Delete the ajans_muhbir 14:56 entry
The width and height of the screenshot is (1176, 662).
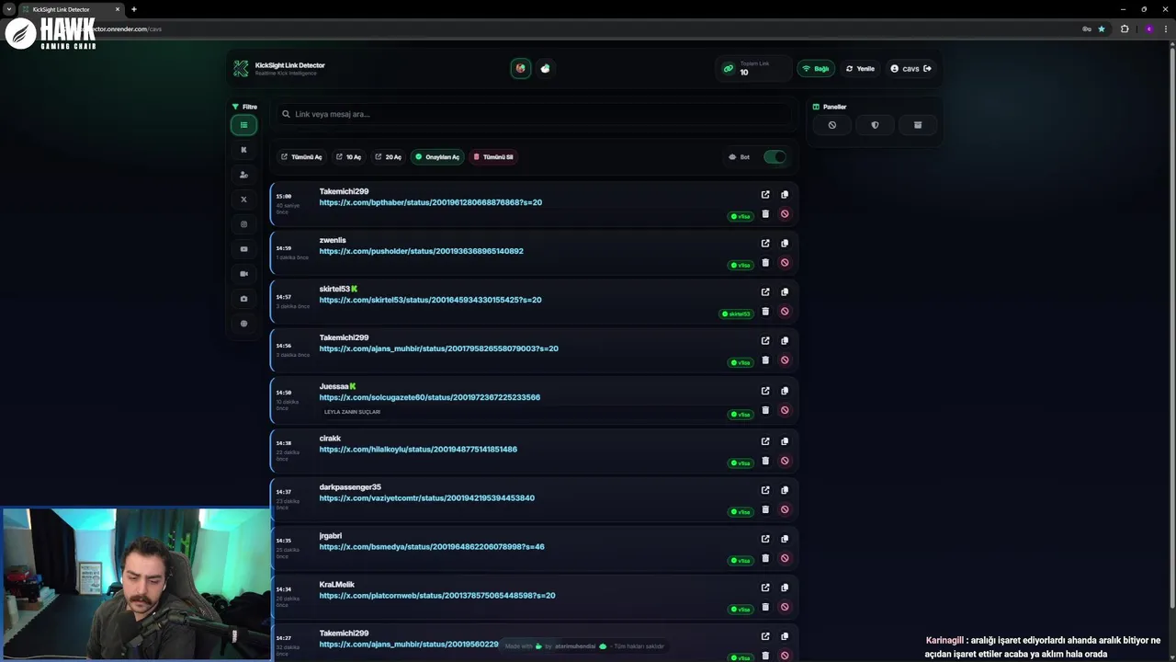pos(765,360)
